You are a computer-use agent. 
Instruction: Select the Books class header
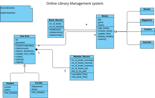[x=105, y=16]
